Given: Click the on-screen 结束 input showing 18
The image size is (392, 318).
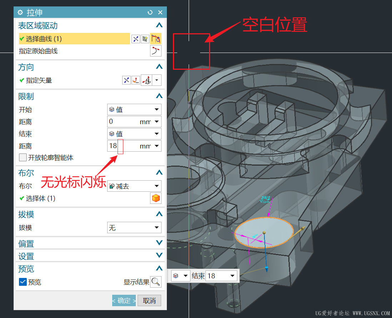Looking at the screenshot, I should pos(217,276).
